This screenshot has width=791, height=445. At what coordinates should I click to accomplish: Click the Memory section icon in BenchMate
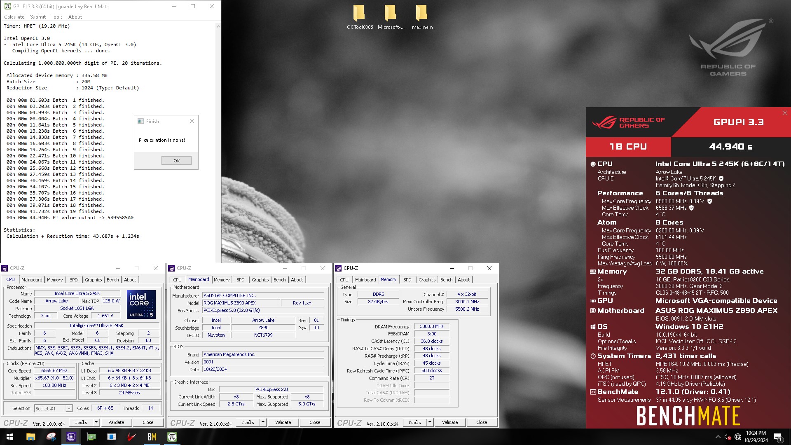pyautogui.click(x=593, y=272)
